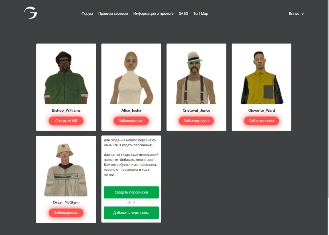
Task: Open the Turf Map page
Action: click(x=201, y=13)
